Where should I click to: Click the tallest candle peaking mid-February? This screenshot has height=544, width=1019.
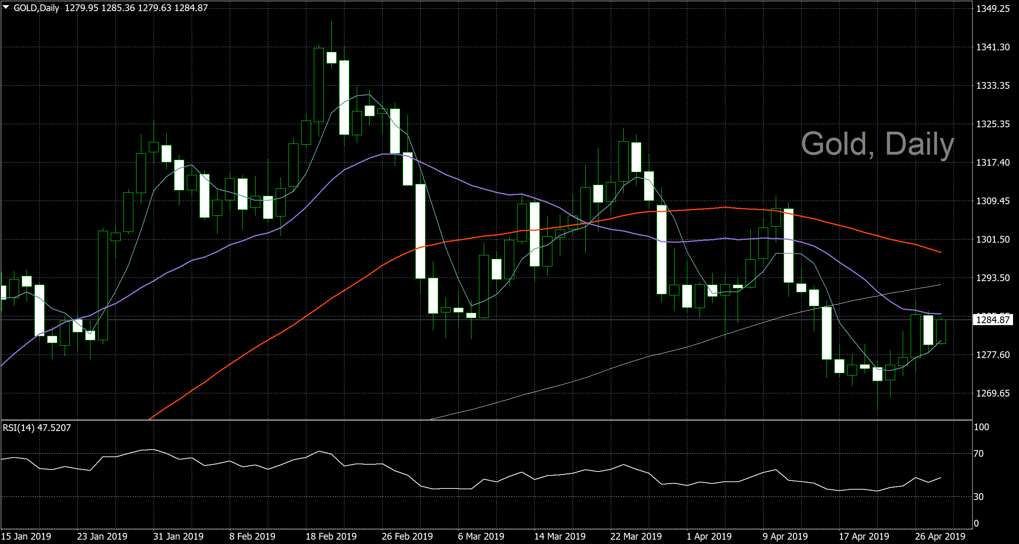pyautogui.click(x=319, y=85)
